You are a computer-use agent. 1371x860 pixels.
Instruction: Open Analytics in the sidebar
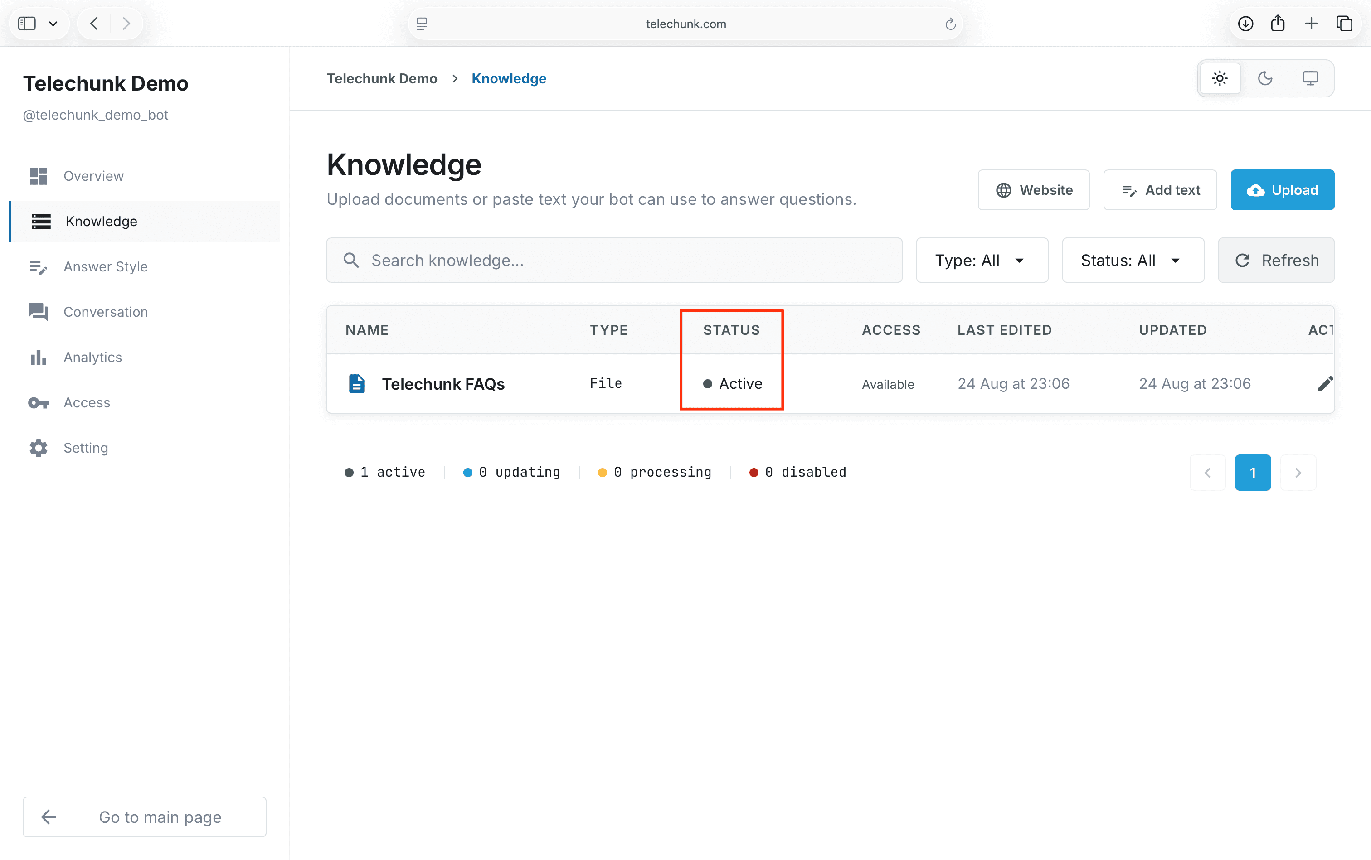145,357
